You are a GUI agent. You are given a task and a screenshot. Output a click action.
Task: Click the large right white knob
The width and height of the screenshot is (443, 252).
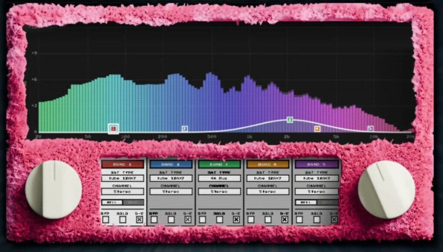pyautogui.click(x=387, y=190)
